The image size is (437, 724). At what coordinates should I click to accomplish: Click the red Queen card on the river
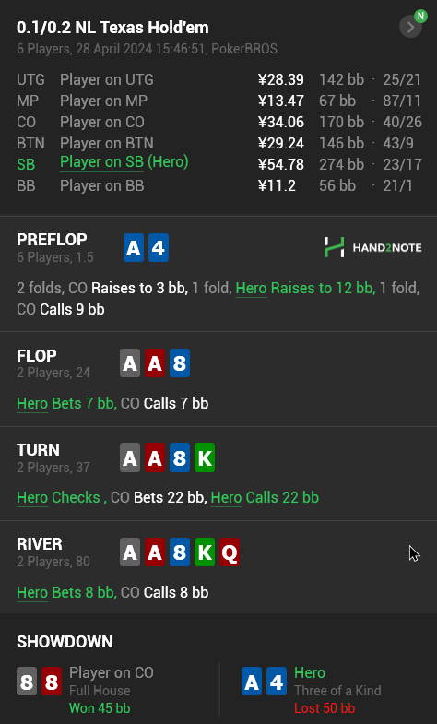tap(230, 552)
